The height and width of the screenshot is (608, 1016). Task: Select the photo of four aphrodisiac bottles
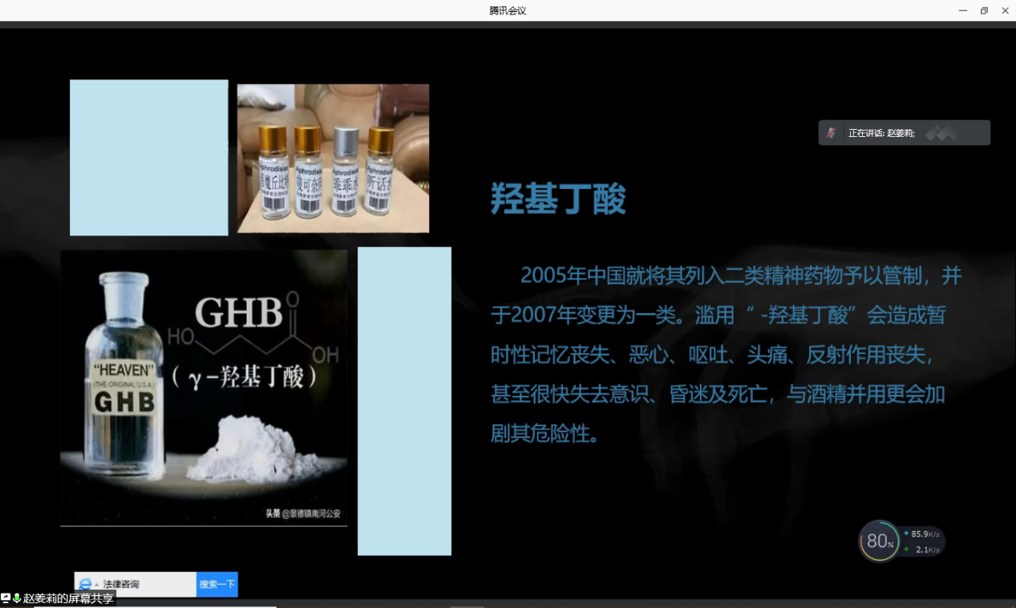click(x=333, y=158)
